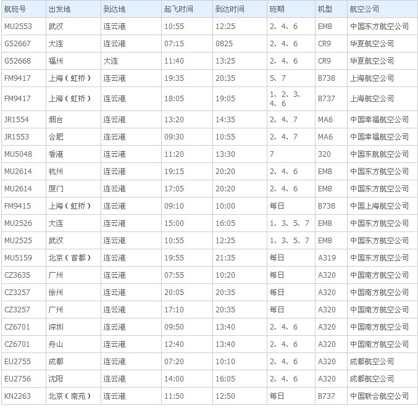Screen dimensions: 418x408
Task: Click flight number MU5048
Action: pos(18,154)
